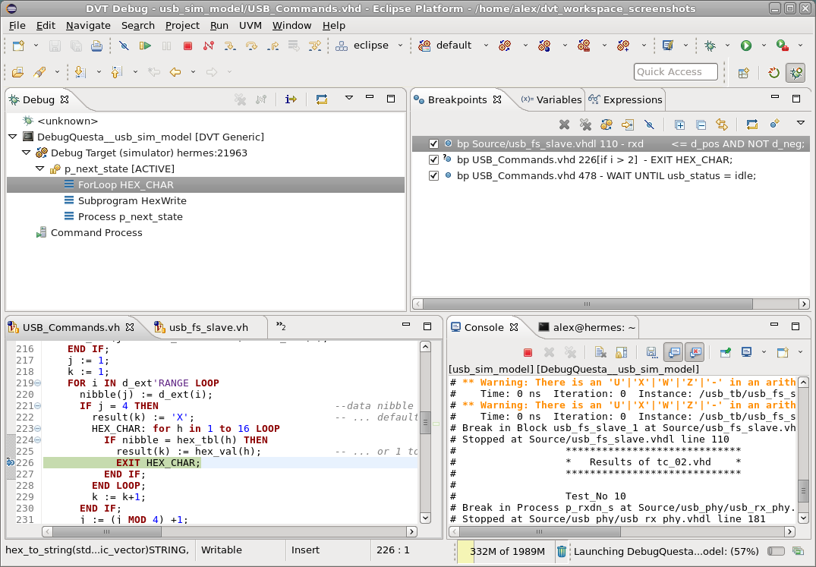Link Breakpoints view with the Debug view
The width and height of the screenshot is (816, 567).
[722, 123]
